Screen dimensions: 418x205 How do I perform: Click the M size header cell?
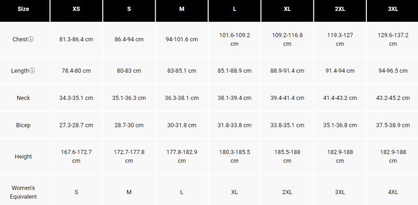tap(181, 9)
